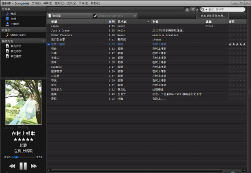Collapse the 播放列表 sidebar section header
This screenshot has width=251, height=173.
coord(21,41)
